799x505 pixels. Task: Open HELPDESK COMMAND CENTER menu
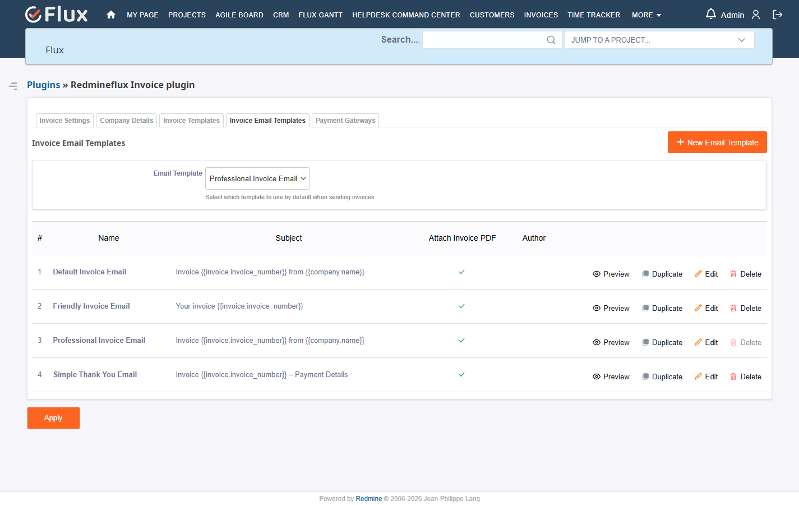click(x=406, y=15)
